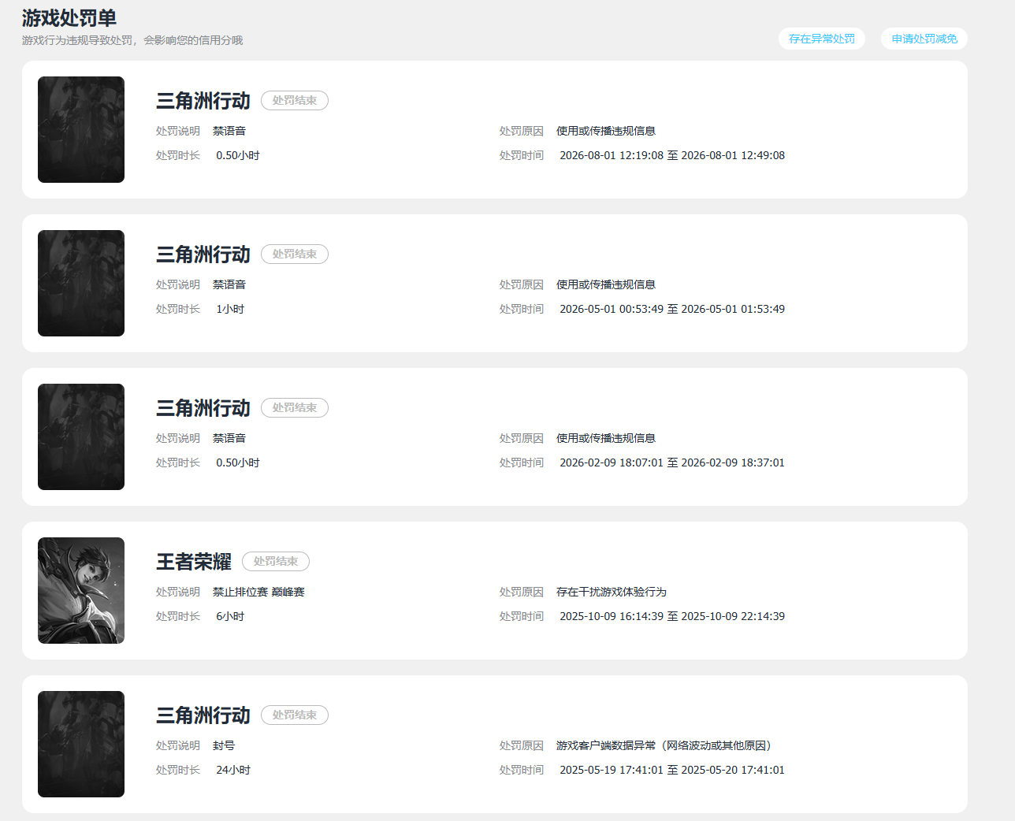The image size is (1015, 821).
Task: Click 禁语音 in the 2026-05-01 card
Action: pyautogui.click(x=229, y=285)
